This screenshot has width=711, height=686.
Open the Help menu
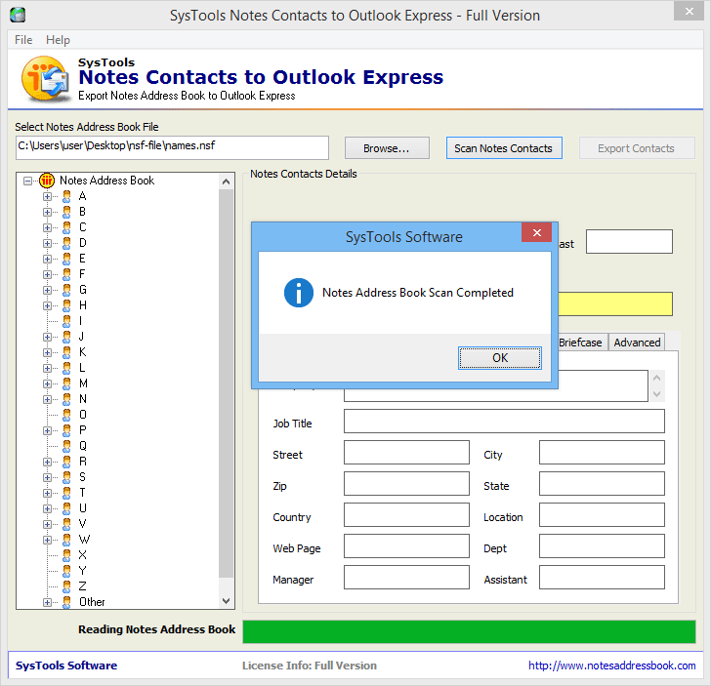(58, 40)
